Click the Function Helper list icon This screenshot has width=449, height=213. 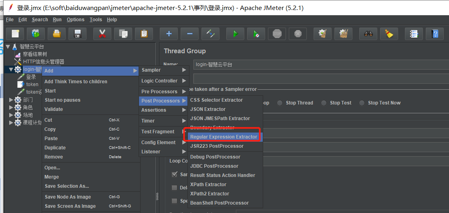coord(414,34)
